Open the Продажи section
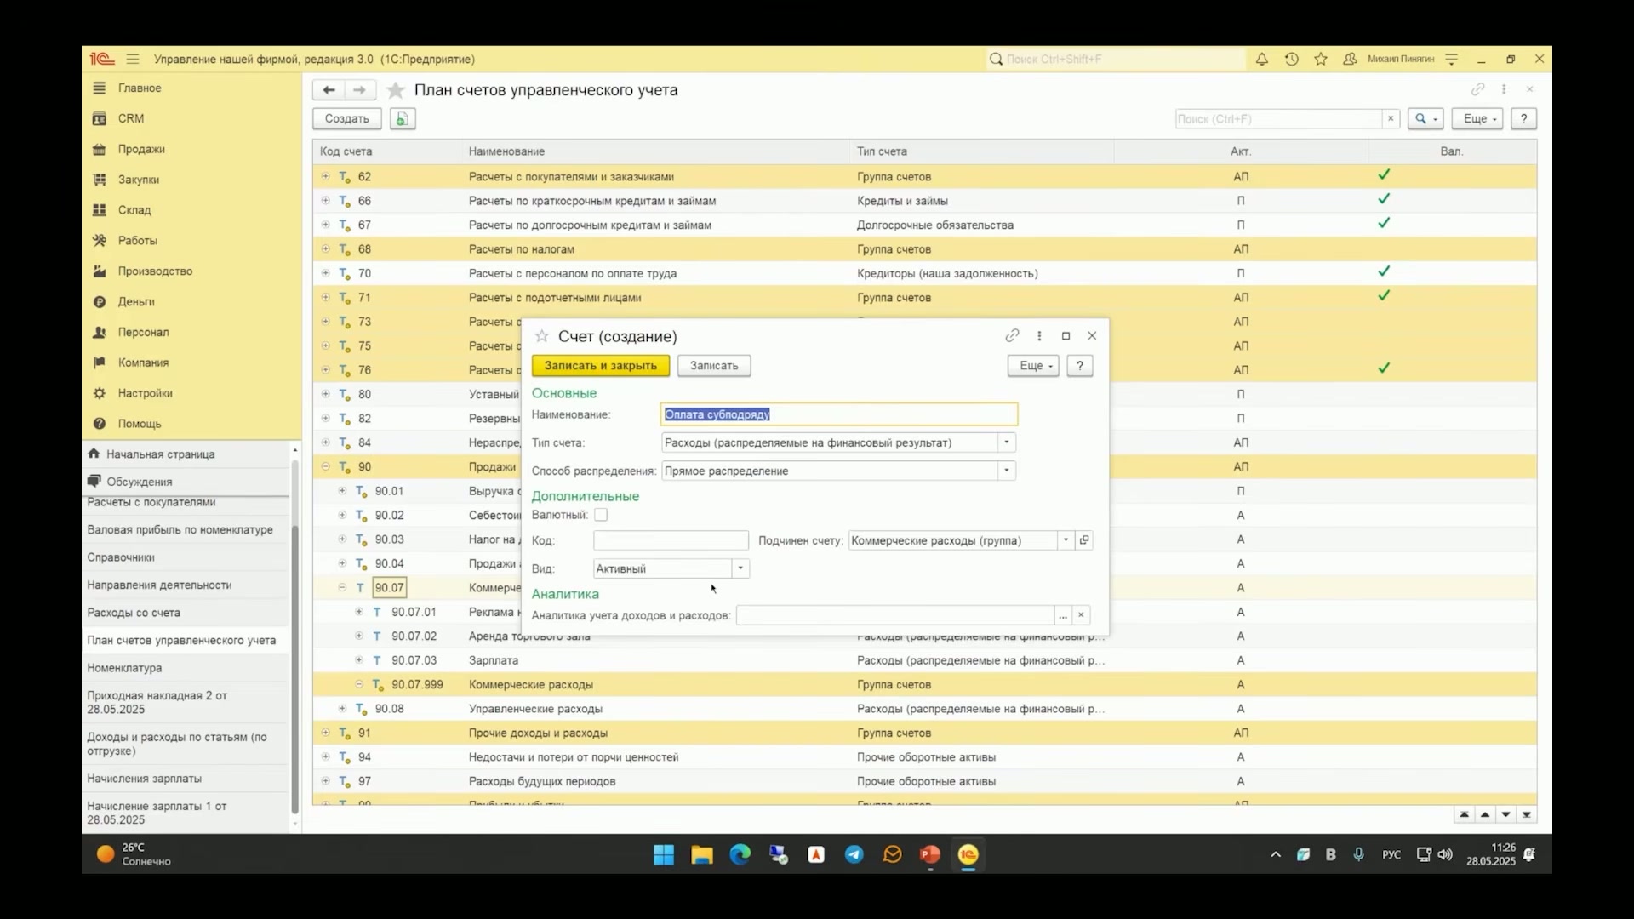The width and height of the screenshot is (1634, 919). [141, 149]
